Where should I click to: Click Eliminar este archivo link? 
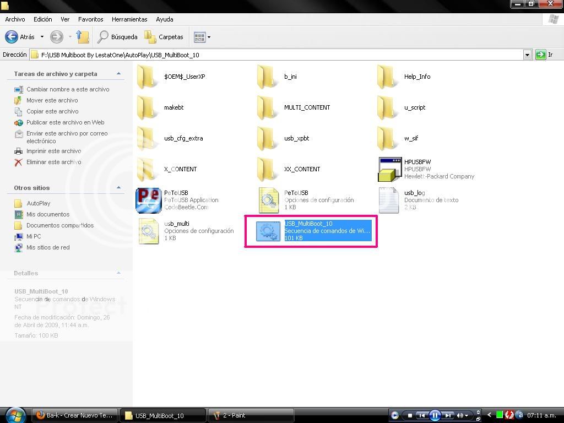pyautogui.click(x=54, y=162)
